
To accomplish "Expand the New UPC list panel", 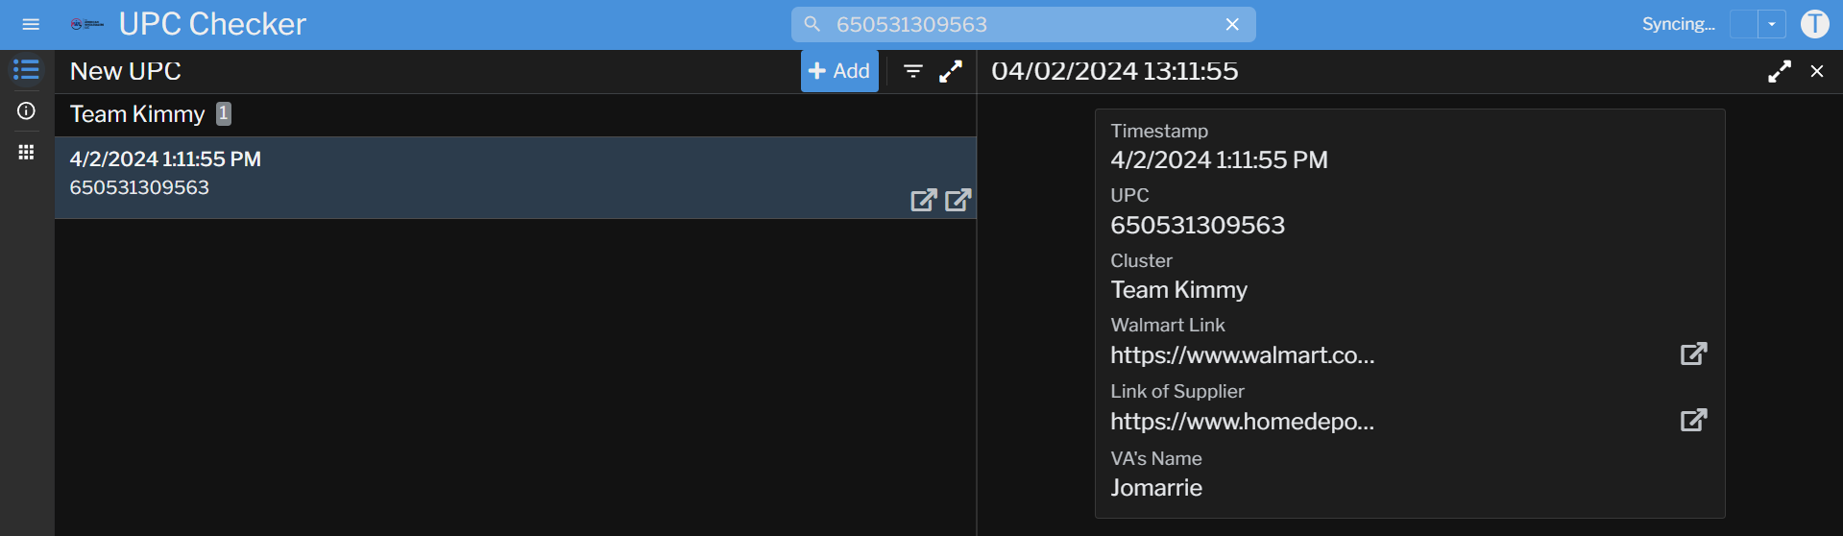I will point(951,71).
